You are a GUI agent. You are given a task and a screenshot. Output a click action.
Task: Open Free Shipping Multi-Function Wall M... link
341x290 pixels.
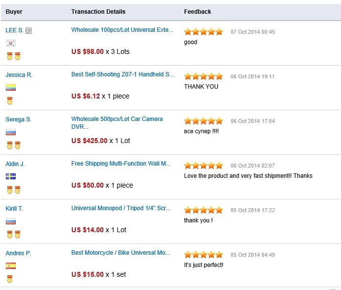coord(121,164)
